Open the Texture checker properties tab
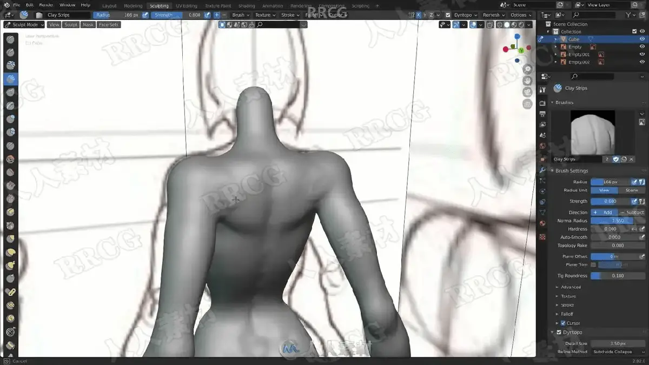This screenshot has height=365, width=649. point(542,237)
